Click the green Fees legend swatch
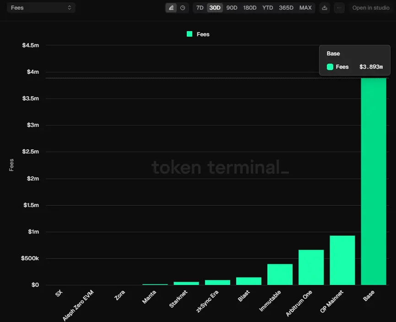The width and height of the screenshot is (396, 322). [x=189, y=34]
